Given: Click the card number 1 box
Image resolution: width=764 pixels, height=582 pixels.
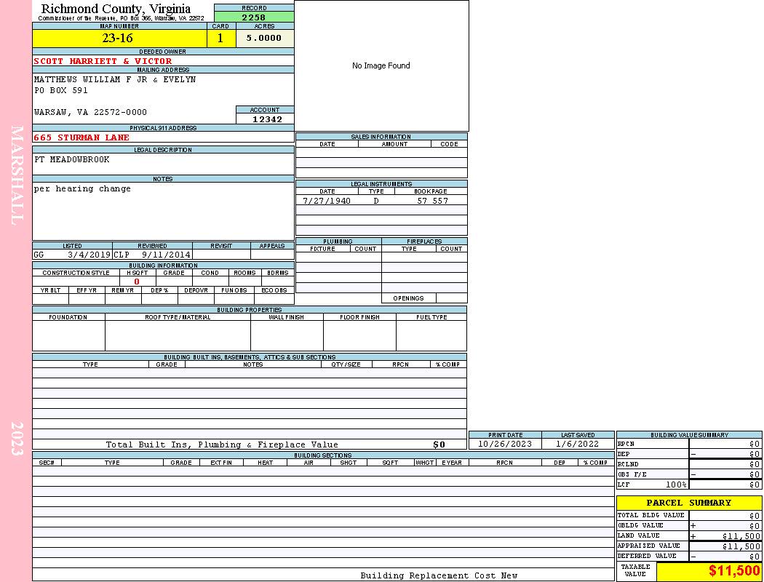Looking at the screenshot, I should (220, 39).
